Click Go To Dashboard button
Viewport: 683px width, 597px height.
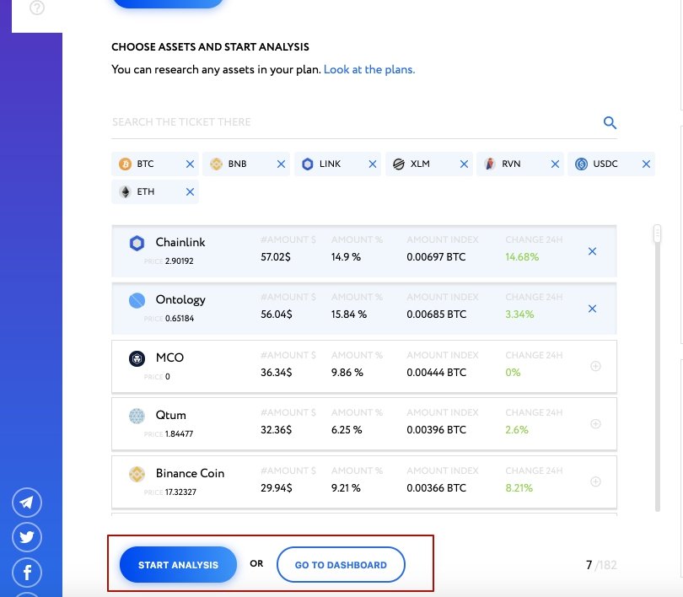point(341,565)
